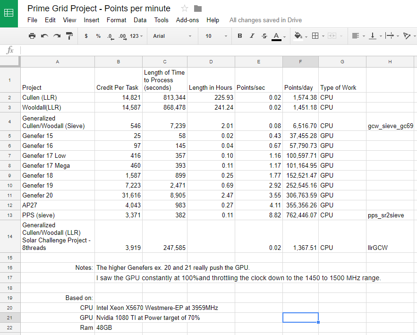The height and width of the screenshot is (335, 417).
Task: Select the Paint format roller icon
Action: [69, 36]
